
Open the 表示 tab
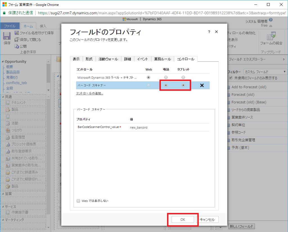coord(76,59)
